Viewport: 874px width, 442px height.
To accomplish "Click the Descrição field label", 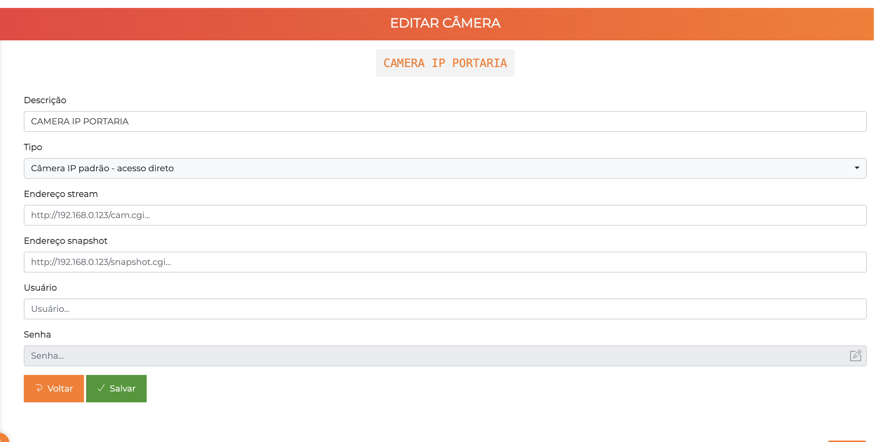I will [x=45, y=100].
